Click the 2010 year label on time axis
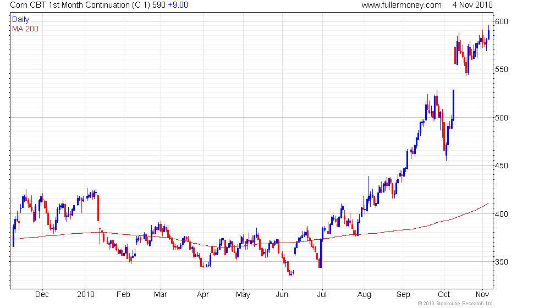 [x=86, y=295]
